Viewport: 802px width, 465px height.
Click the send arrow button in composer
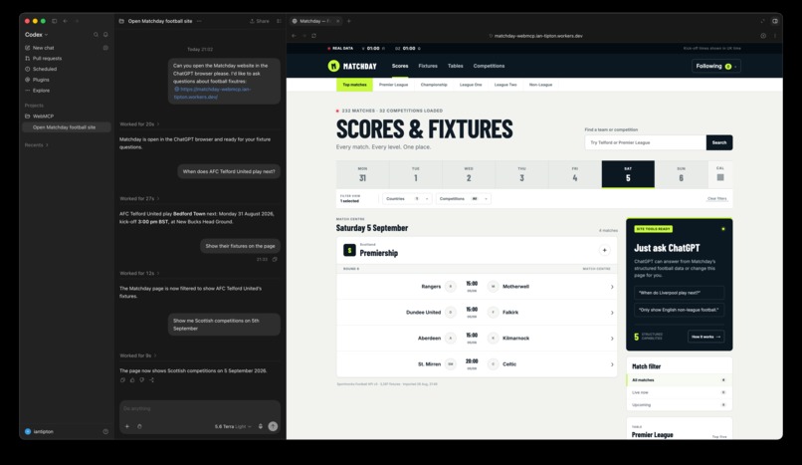[x=273, y=426]
